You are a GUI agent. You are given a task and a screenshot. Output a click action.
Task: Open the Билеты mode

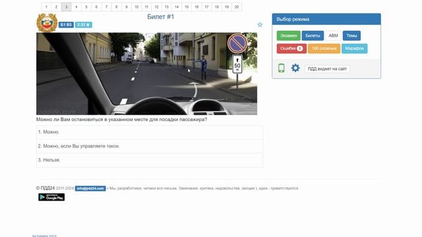pyautogui.click(x=313, y=36)
